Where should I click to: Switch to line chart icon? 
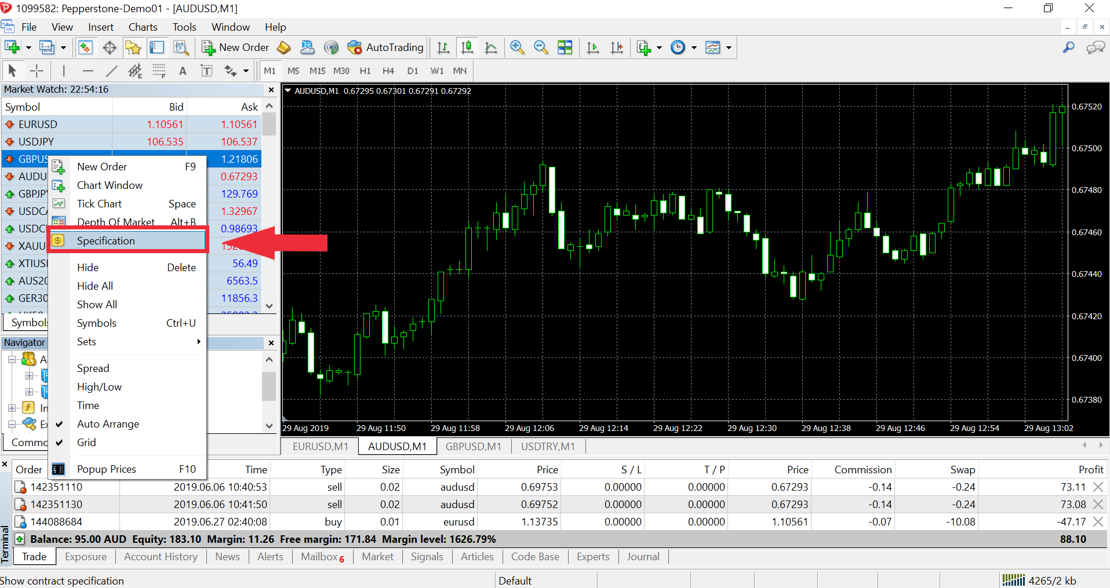click(491, 48)
